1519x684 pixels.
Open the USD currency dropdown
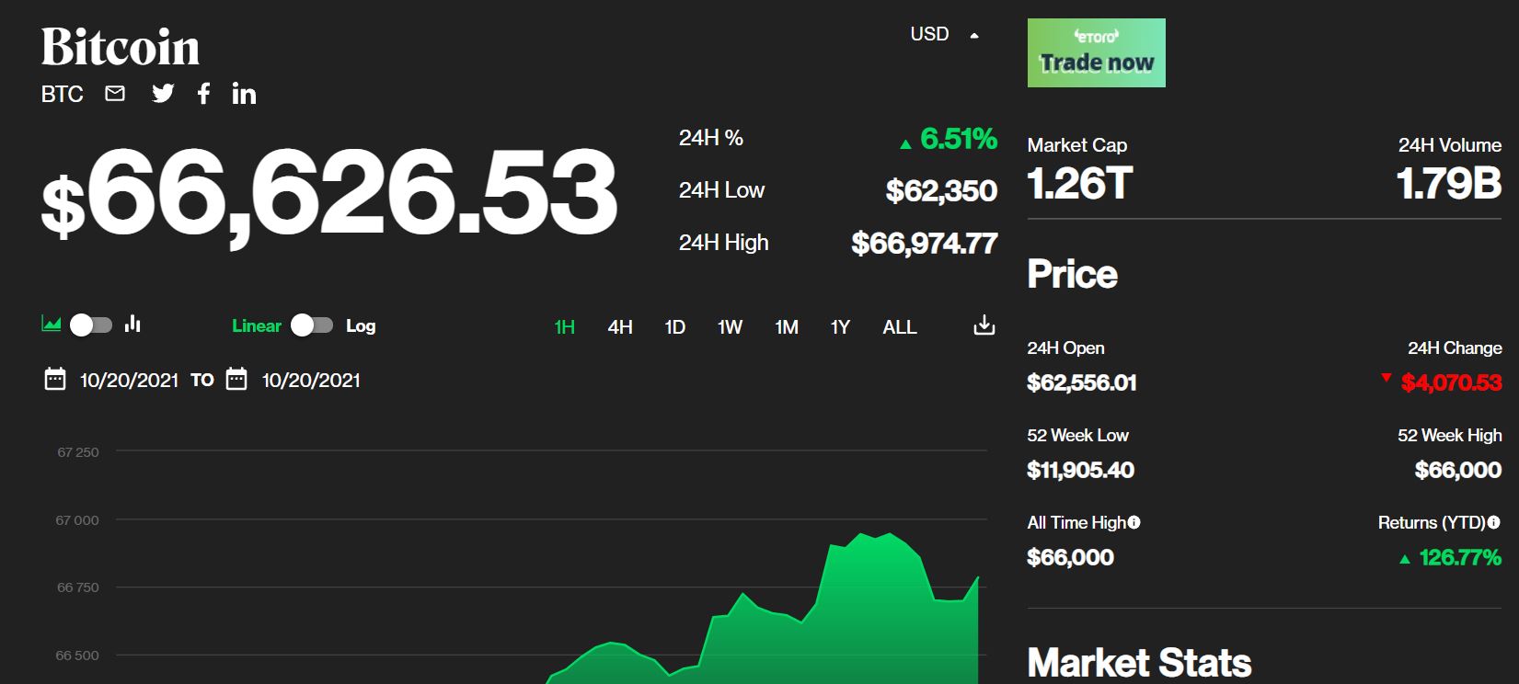pyautogui.click(x=944, y=35)
